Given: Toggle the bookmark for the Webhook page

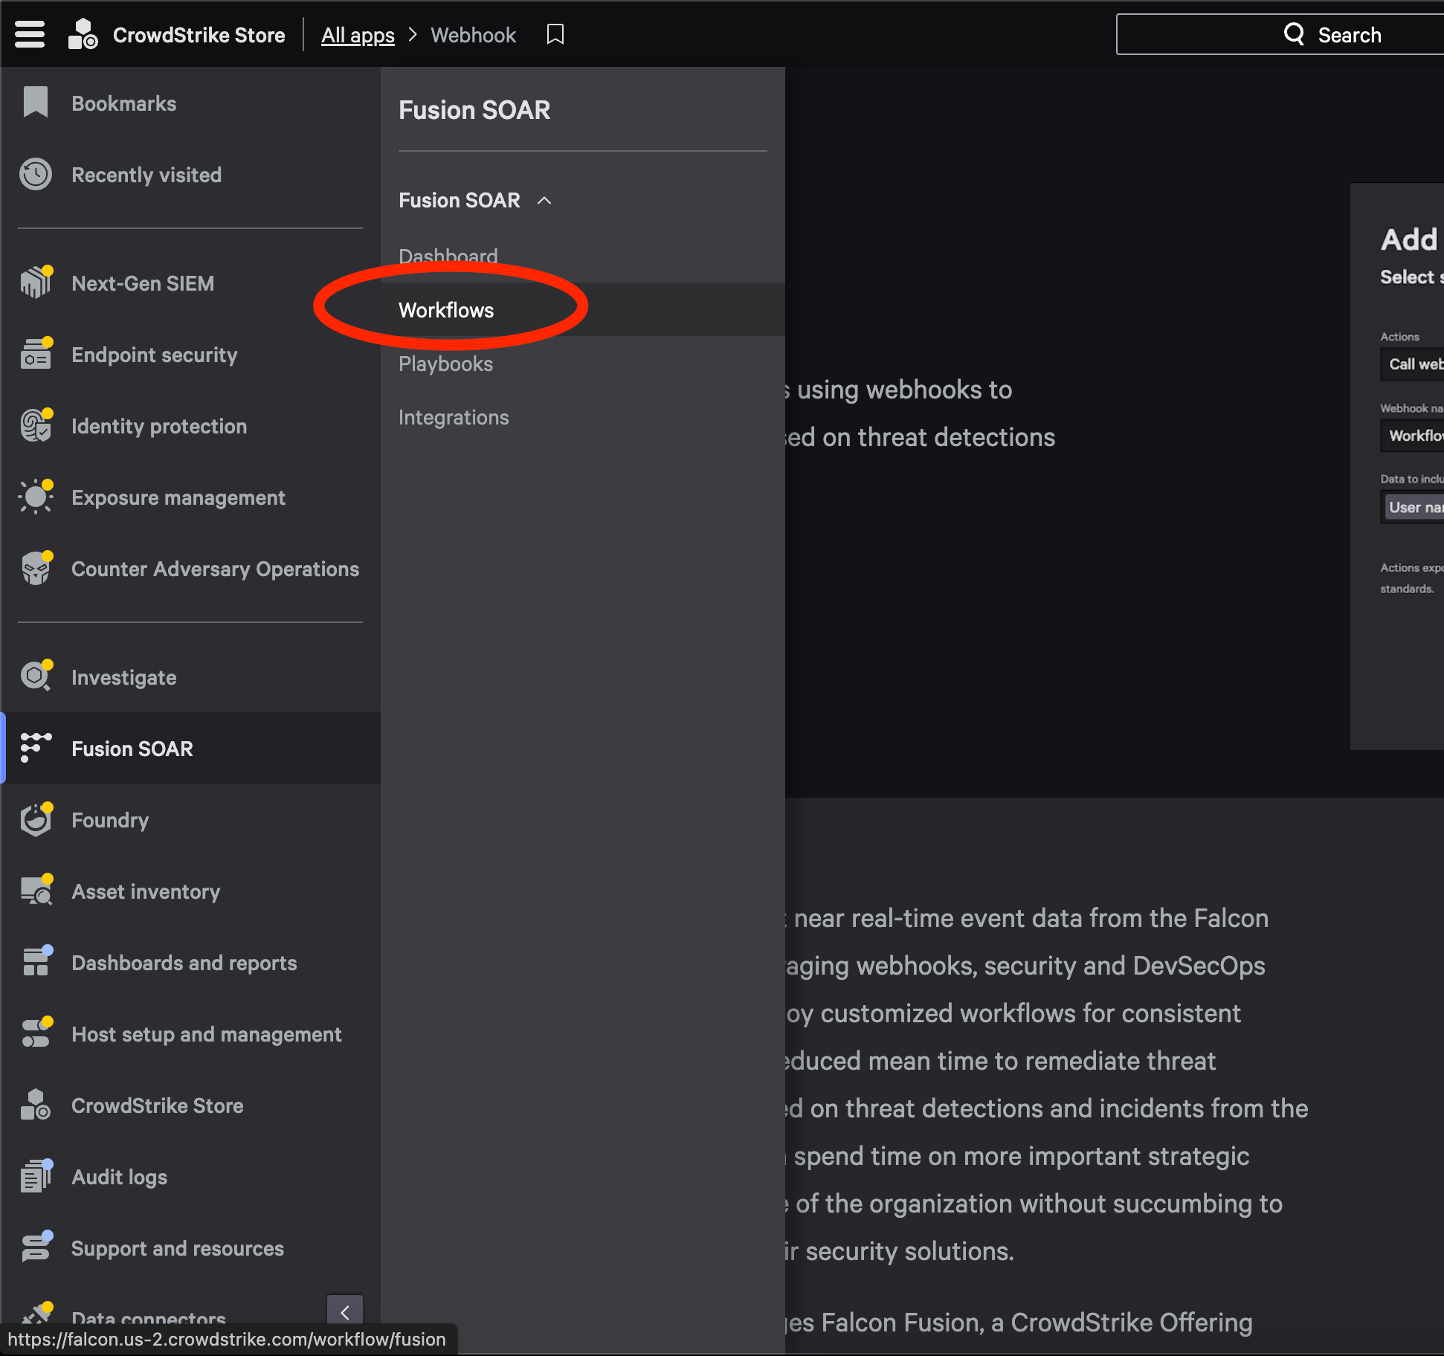Looking at the screenshot, I should tap(555, 33).
